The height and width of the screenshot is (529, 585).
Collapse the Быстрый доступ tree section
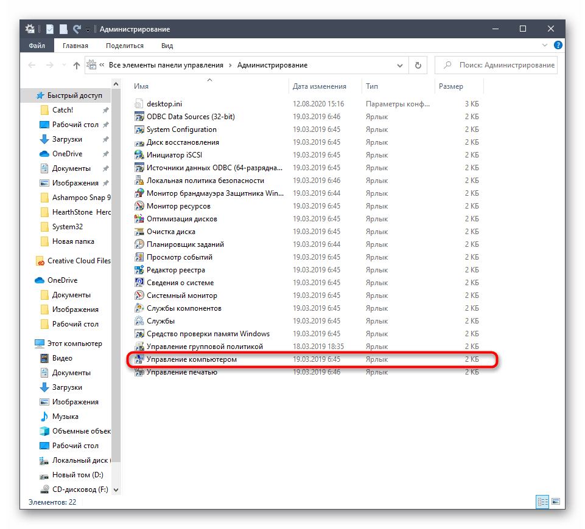coord(25,96)
